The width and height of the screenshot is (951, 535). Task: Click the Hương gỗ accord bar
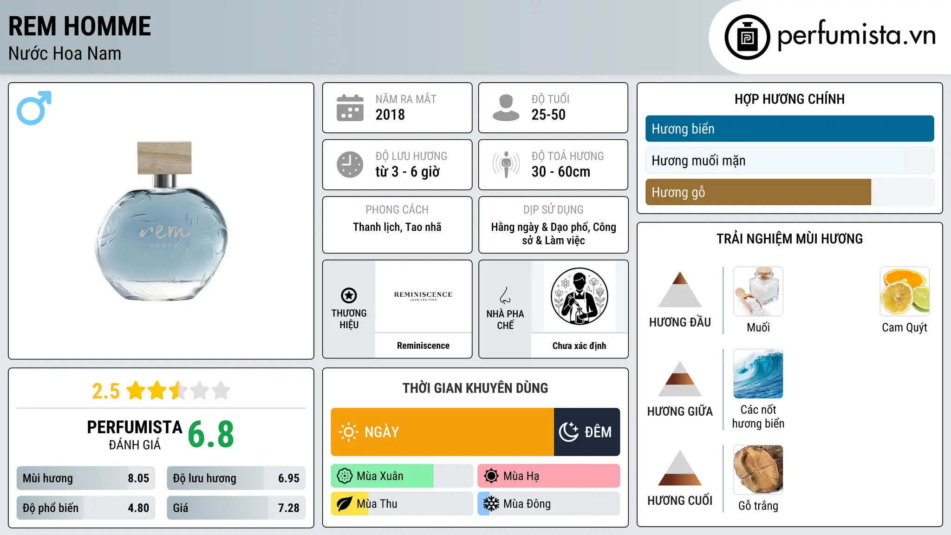click(x=789, y=192)
